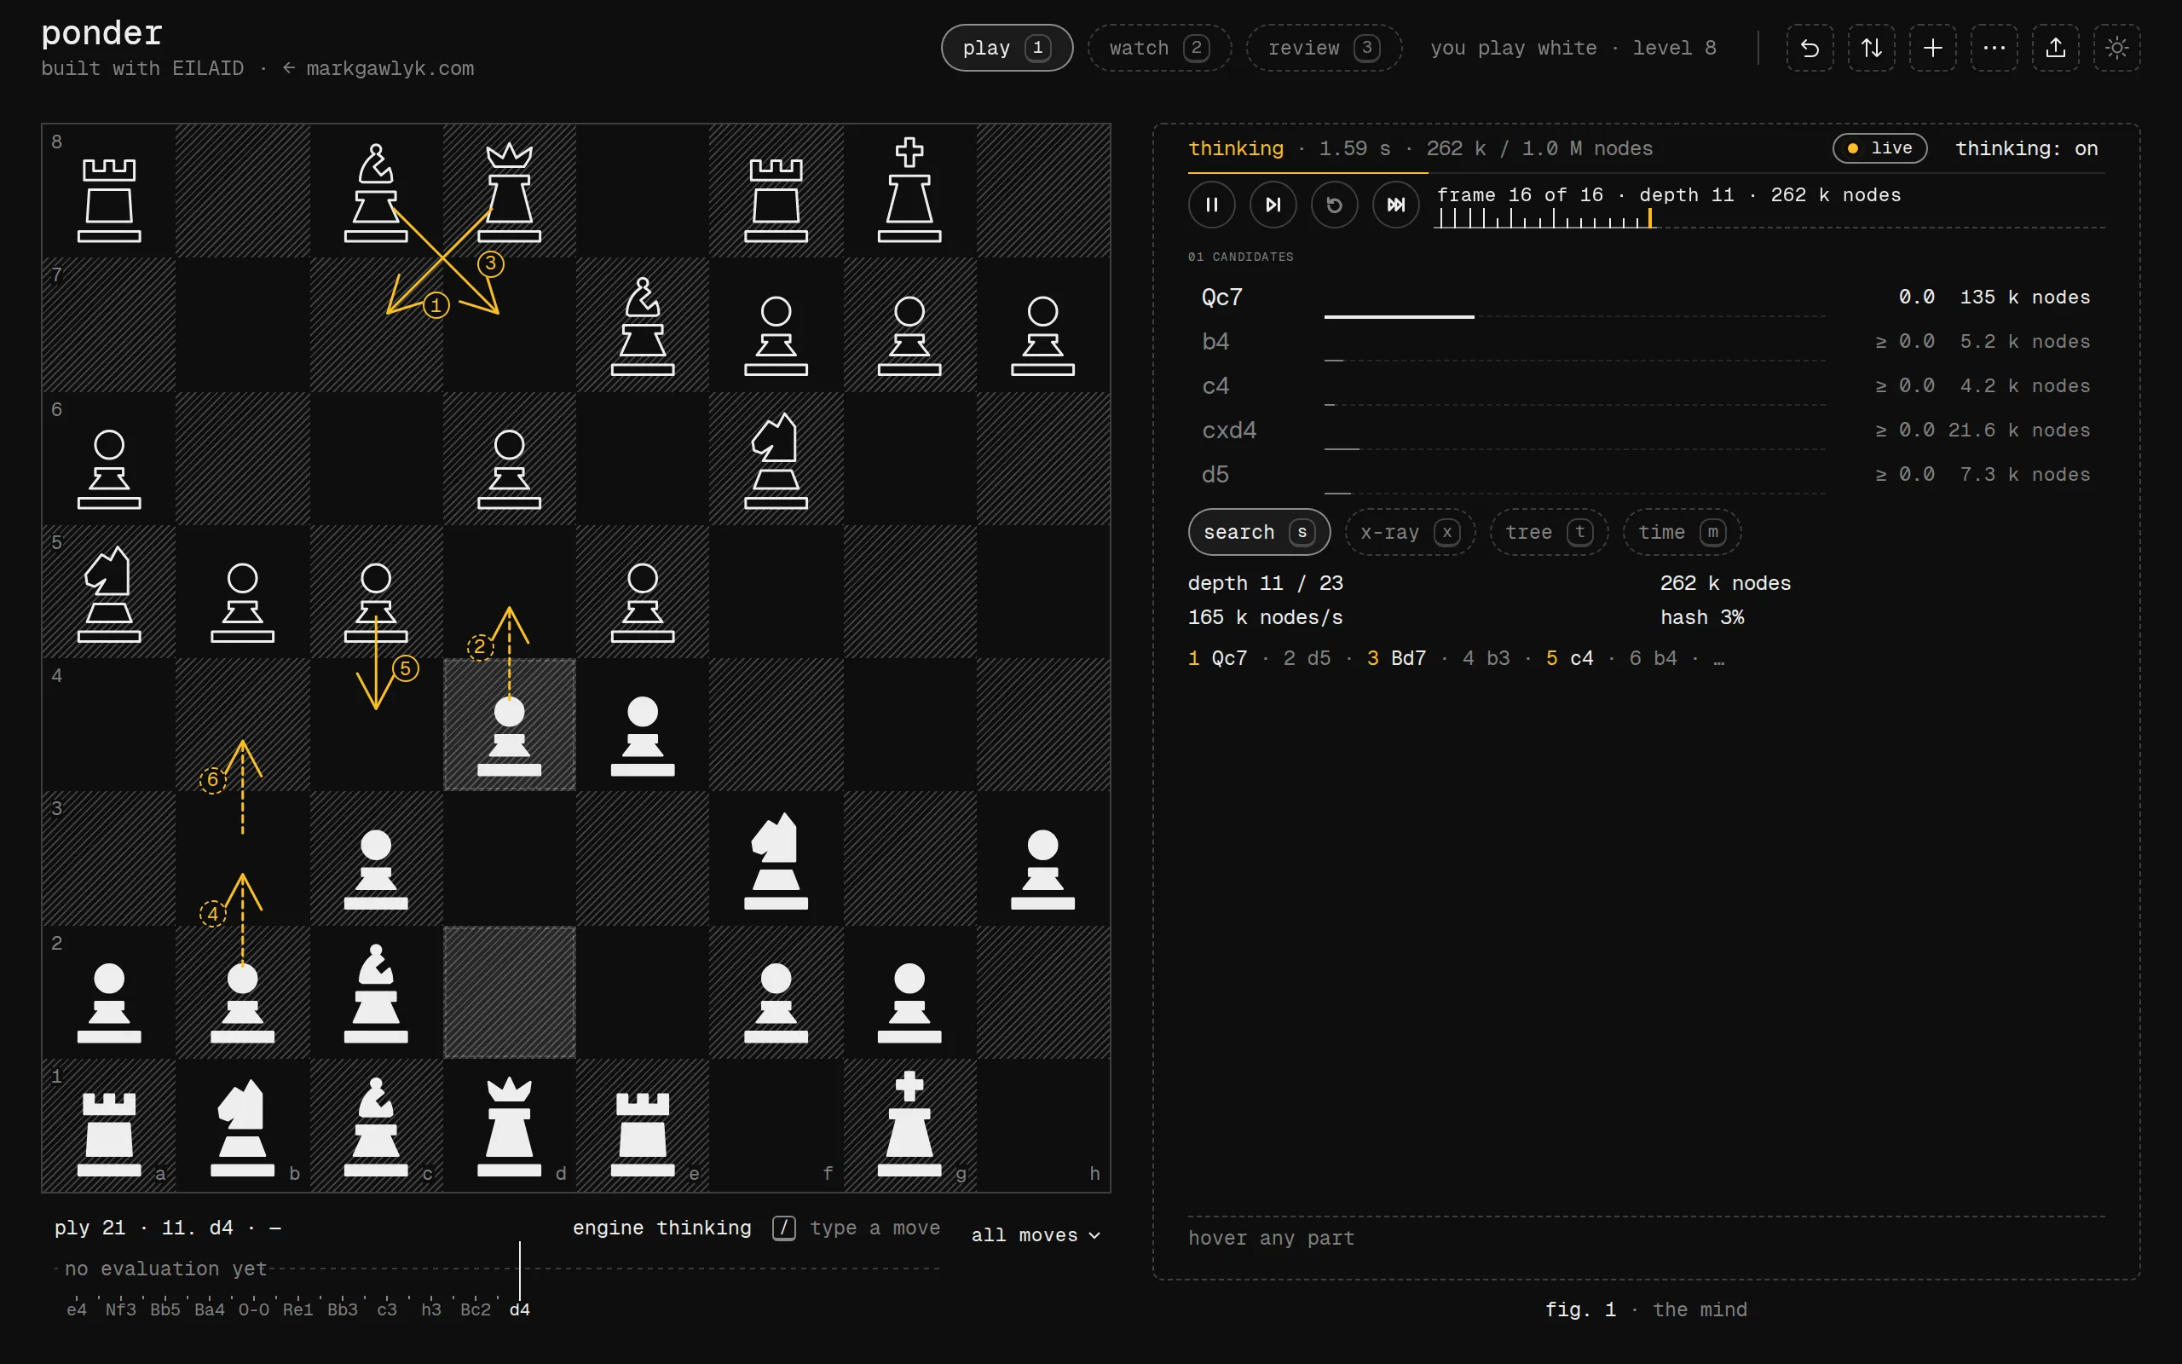Select the play mode tab
This screenshot has height=1364, width=2182.
tap(1007, 48)
